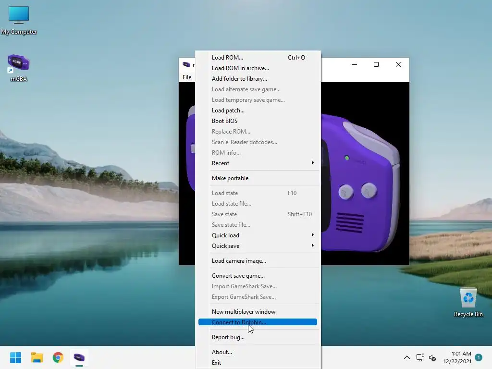Click the mGBA window title icon

pyautogui.click(x=186, y=64)
